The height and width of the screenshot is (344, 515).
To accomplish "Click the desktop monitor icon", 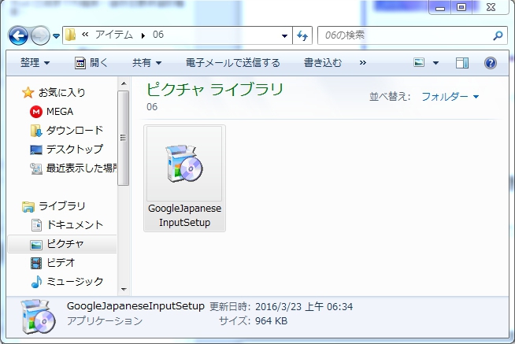I will [x=36, y=150].
